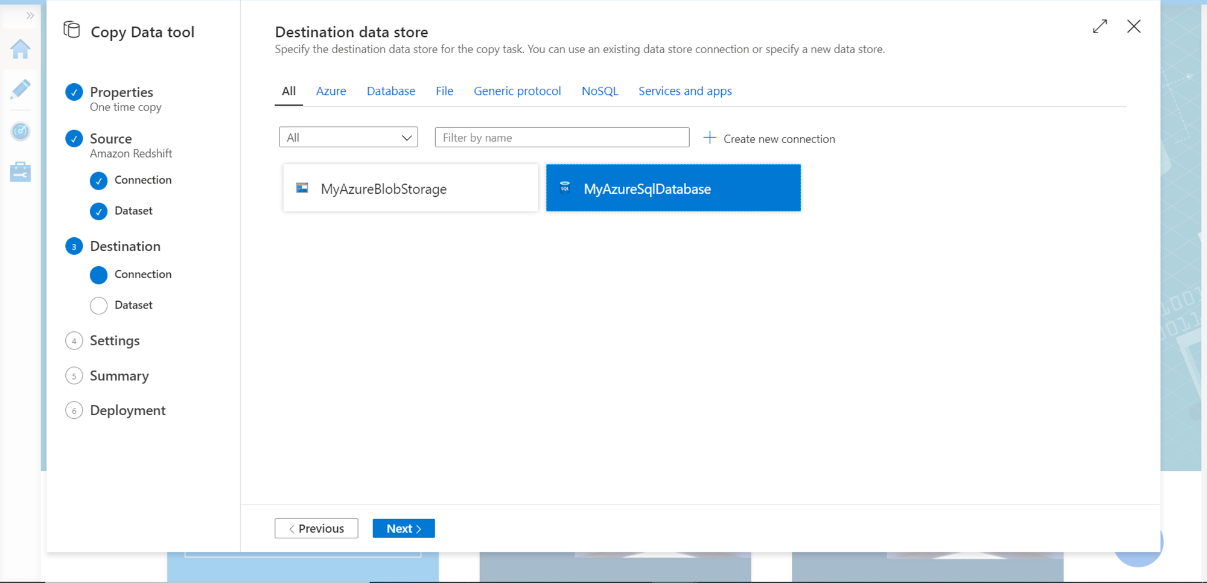Go to the Properties step
The width and height of the screenshot is (1207, 583).
click(121, 92)
